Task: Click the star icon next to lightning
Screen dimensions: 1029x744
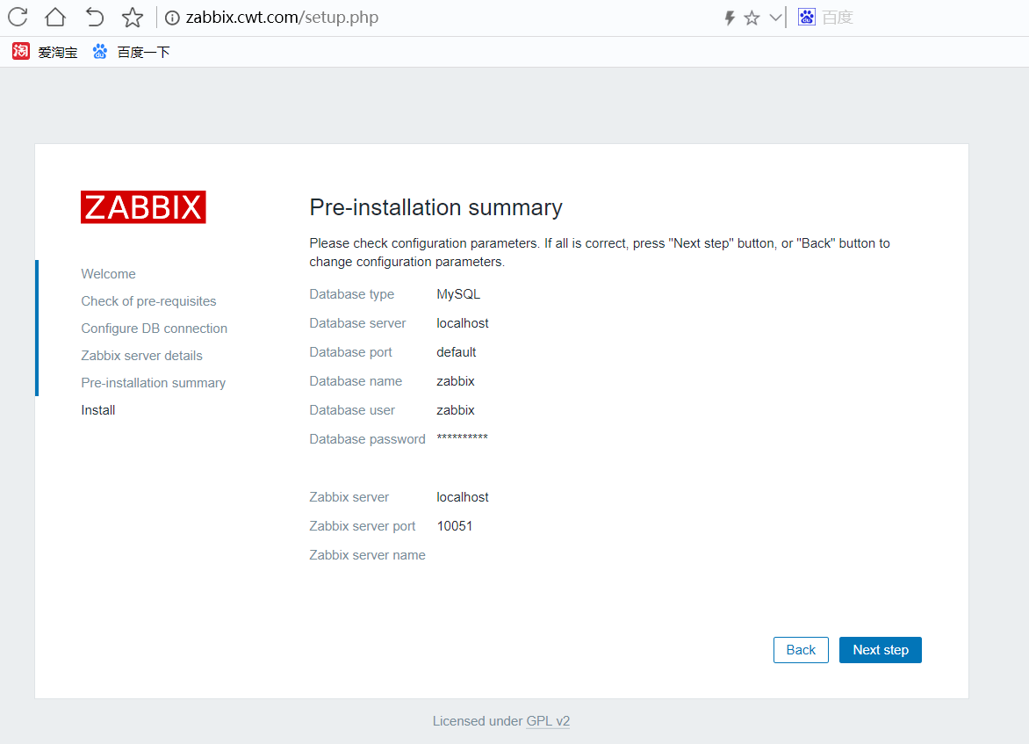Action: tap(752, 18)
